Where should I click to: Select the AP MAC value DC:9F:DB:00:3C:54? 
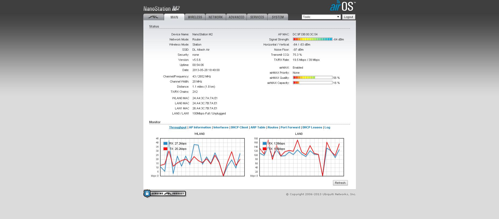point(305,34)
